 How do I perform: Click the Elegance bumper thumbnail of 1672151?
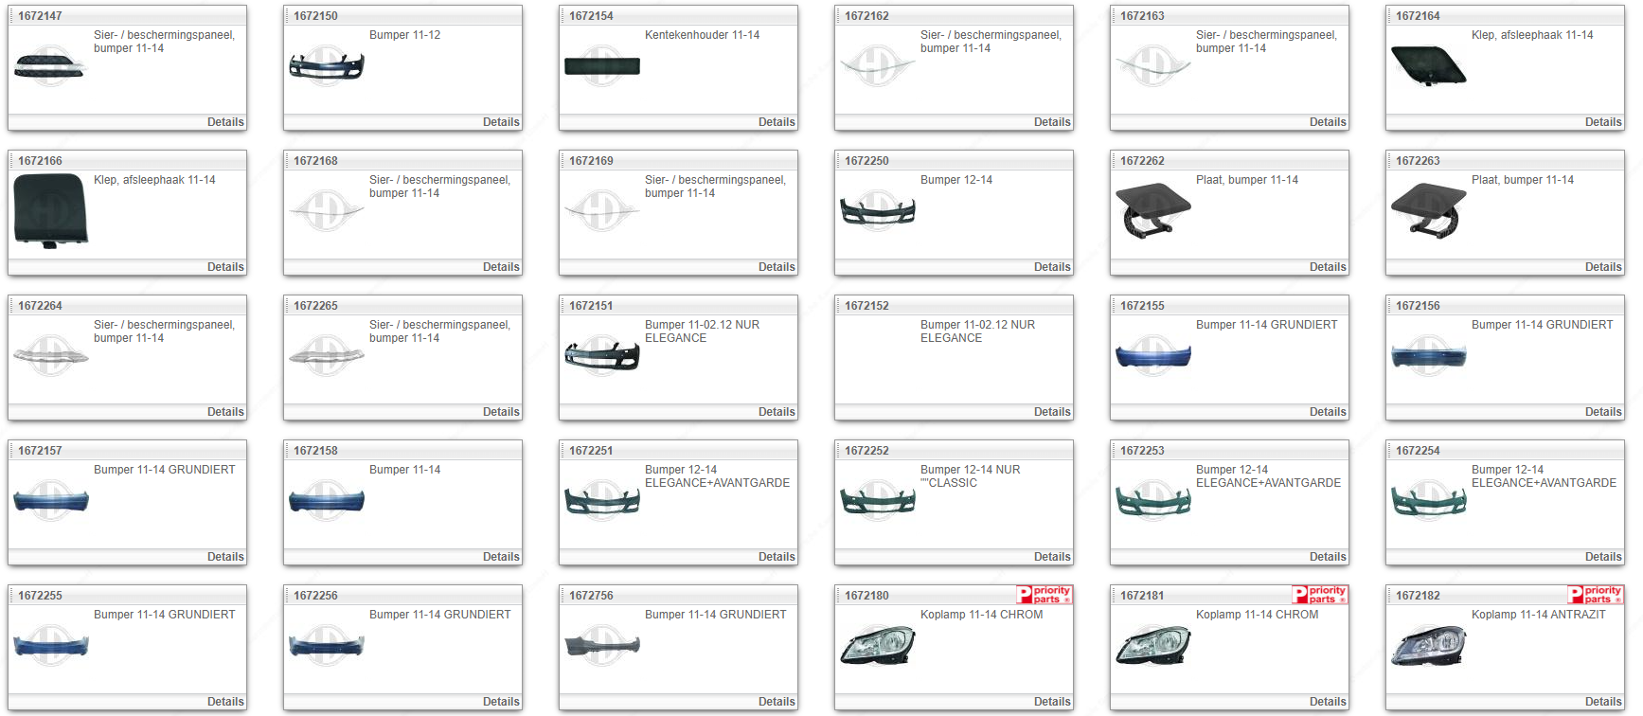[x=601, y=356]
